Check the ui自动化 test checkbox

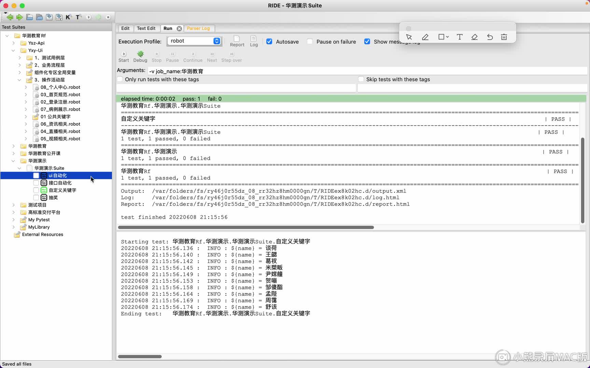pyautogui.click(x=36, y=175)
